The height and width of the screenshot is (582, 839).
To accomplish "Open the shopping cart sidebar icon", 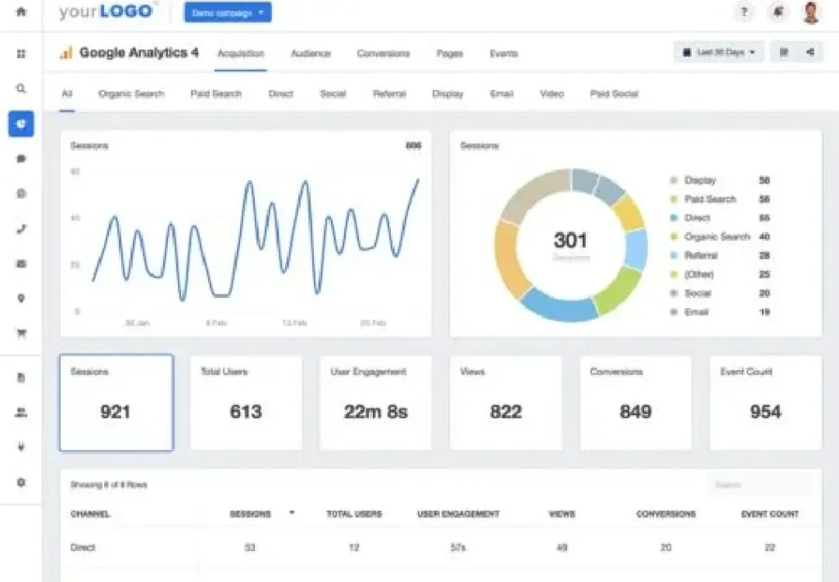I will coord(20,333).
